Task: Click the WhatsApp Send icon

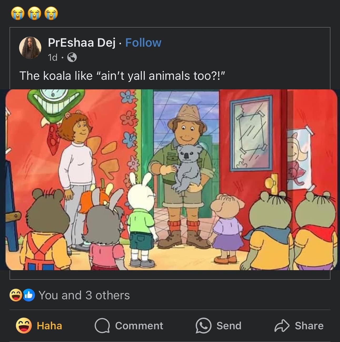Action: pyautogui.click(x=203, y=326)
